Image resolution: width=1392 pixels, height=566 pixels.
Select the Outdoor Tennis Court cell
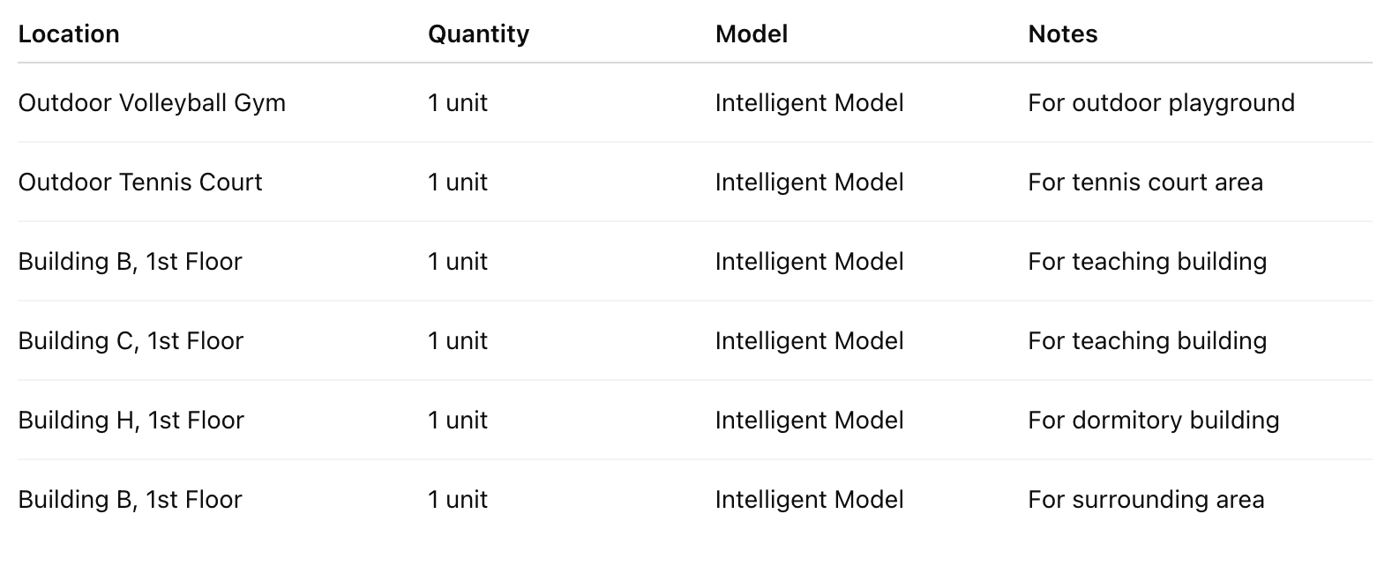pyautogui.click(x=140, y=182)
